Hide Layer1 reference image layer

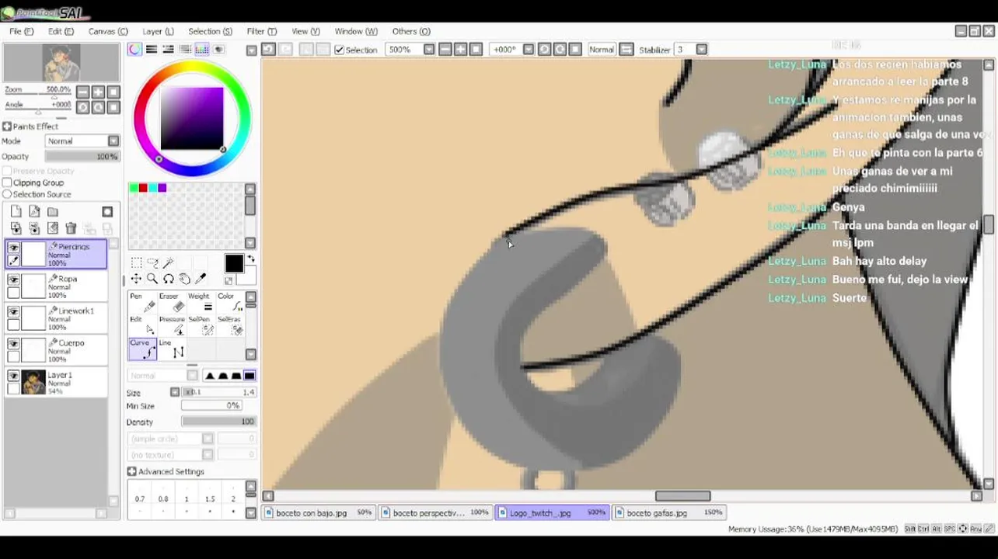click(x=13, y=376)
